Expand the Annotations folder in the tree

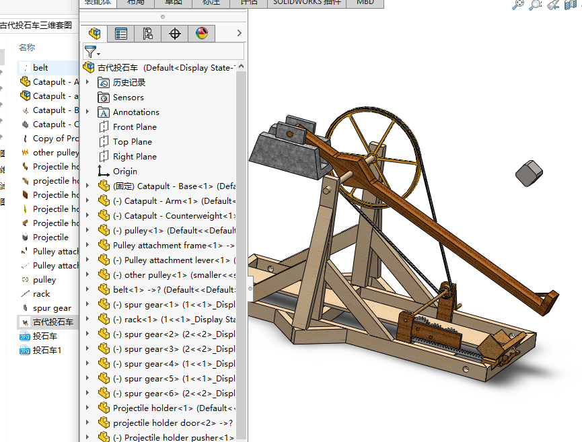coord(87,112)
